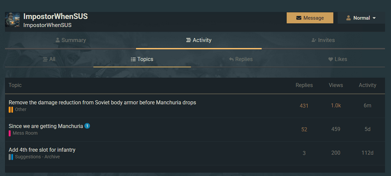Select the Topics filter
This screenshot has height=176, width=391.
pyautogui.click(x=142, y=59)
